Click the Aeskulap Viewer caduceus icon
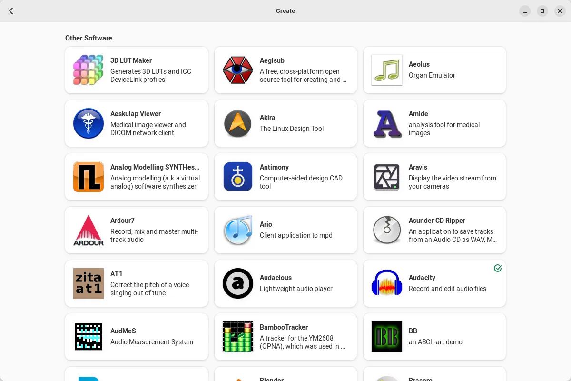This screenshot has width=571, height=381. 89,123
